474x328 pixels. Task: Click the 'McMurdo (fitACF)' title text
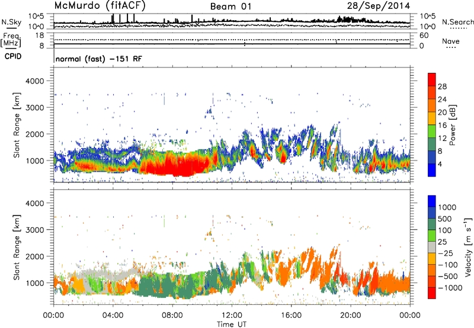click(x=100, y=6)
